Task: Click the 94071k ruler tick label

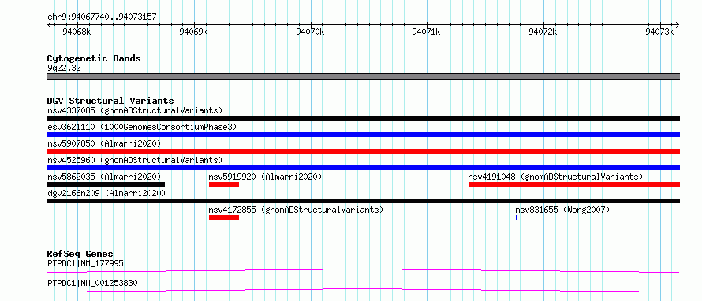Action: point(427,32)
